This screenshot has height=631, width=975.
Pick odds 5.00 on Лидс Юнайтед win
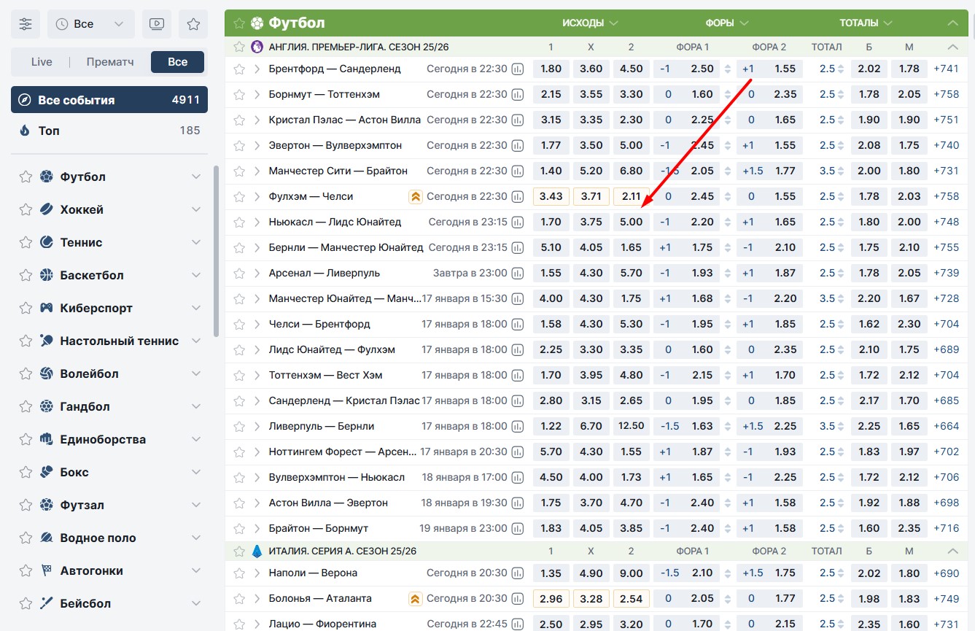(x=631, y=222)
